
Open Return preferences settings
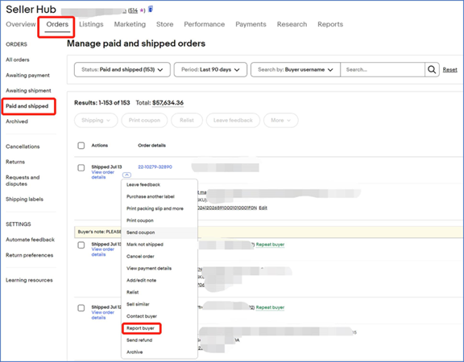pyautogui.click(x=30, y=255)
